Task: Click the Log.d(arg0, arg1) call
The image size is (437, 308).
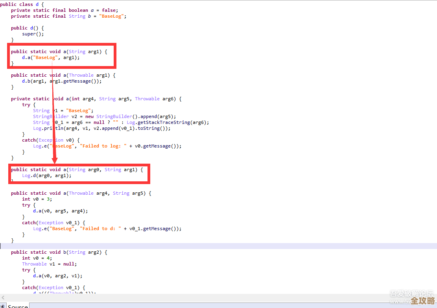Action: [x=47, y=175]
